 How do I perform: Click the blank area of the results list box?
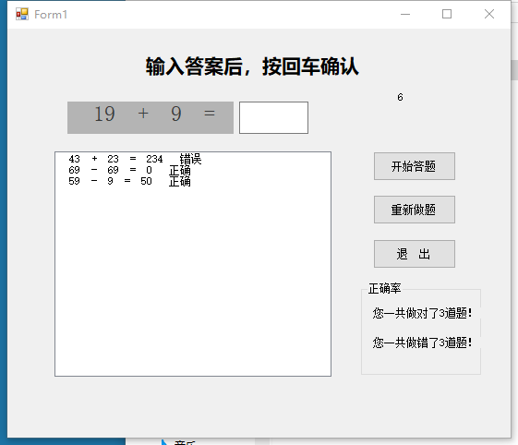pyautogui.click(x=193, y=281)
